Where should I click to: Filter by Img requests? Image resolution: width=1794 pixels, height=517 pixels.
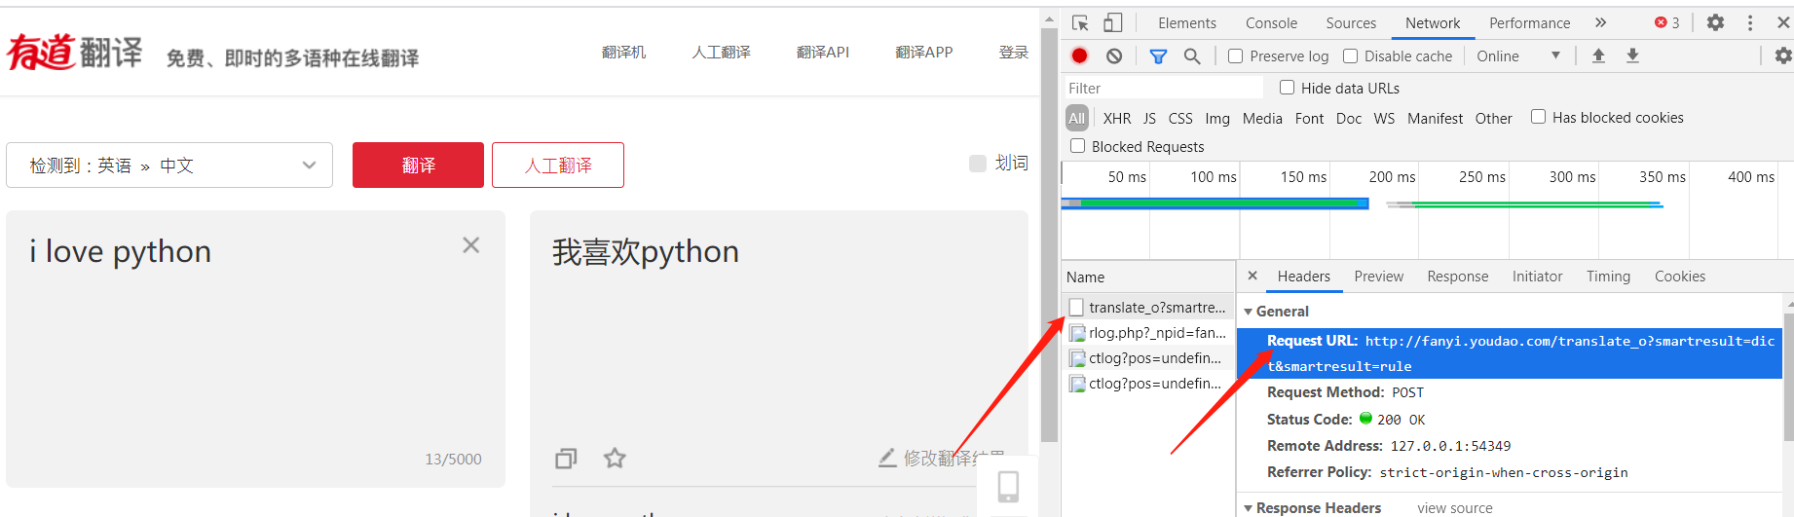pyautogui.click(x=1217, y=118)
